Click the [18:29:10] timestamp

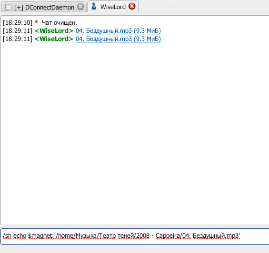(18, 23)
